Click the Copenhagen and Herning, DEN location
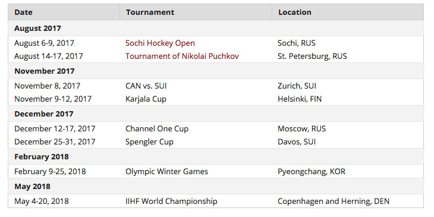 [334, 201]
